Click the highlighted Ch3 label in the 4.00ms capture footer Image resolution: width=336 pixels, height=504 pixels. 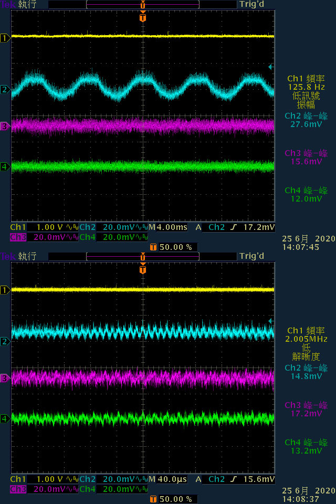[18, 237]
